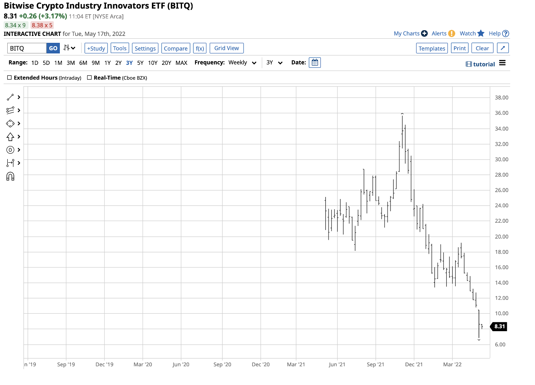Set range to 6M
Image resolution: width=535 pixels, height=385 pixels.
[83, 63]
